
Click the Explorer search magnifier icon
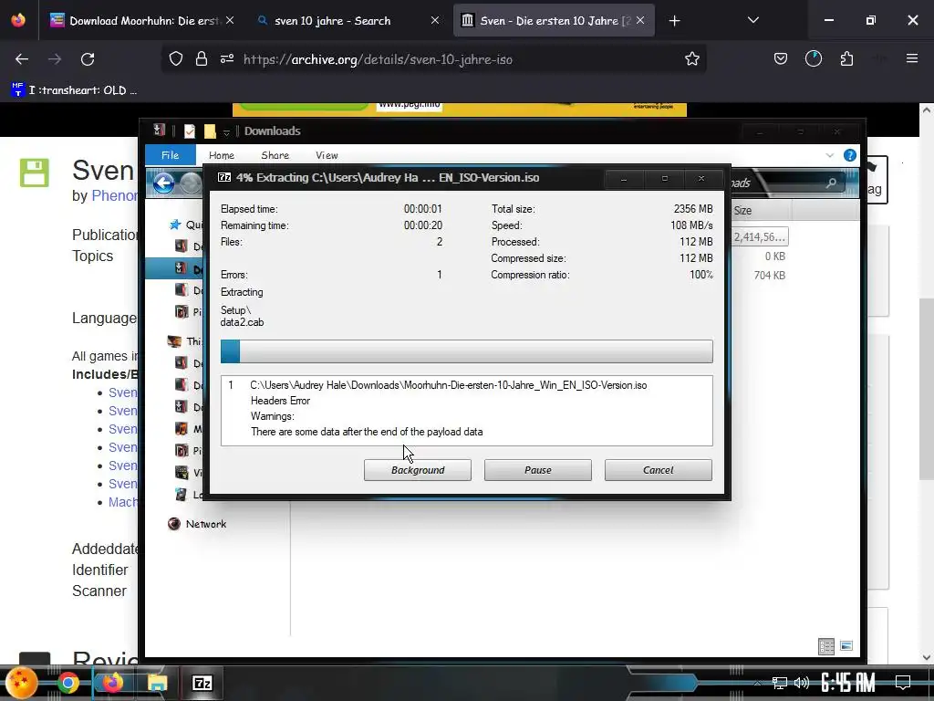click(831, 183)
